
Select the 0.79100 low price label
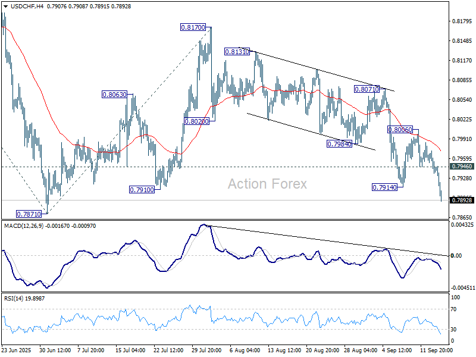[x=142, y=189]
